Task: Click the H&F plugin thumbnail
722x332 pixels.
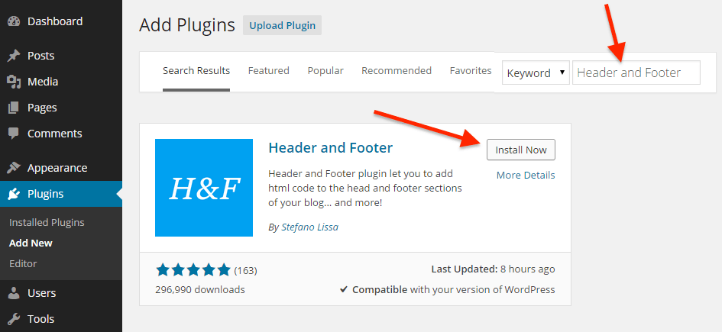Action: pos(204,188)
